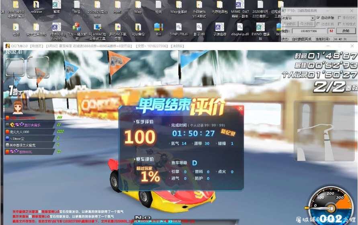This screenshot has height=225, width=358.
Task: Click the 停止跑图 button in helper tool
Action: [x=307, y=24]
